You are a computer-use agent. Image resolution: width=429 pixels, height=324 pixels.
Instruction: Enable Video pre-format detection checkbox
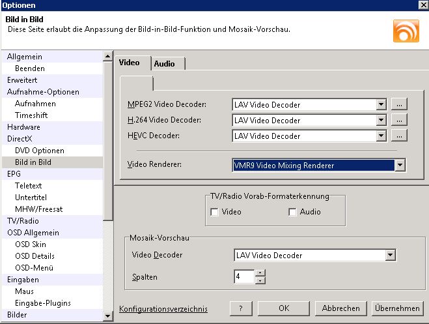214,212
